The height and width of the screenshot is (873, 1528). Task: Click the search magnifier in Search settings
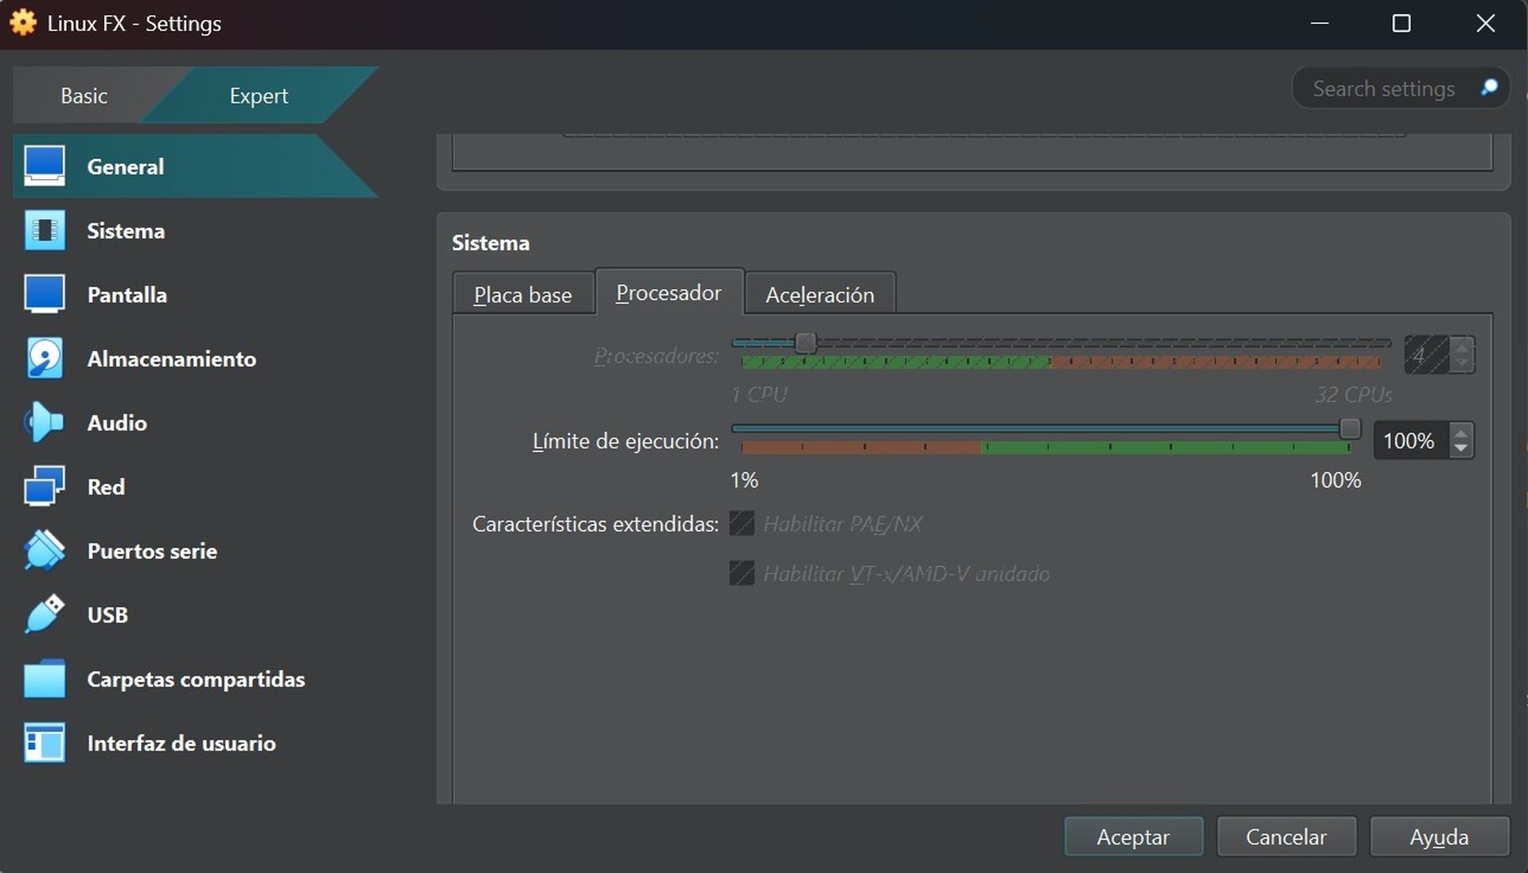tap(1490, 88)
